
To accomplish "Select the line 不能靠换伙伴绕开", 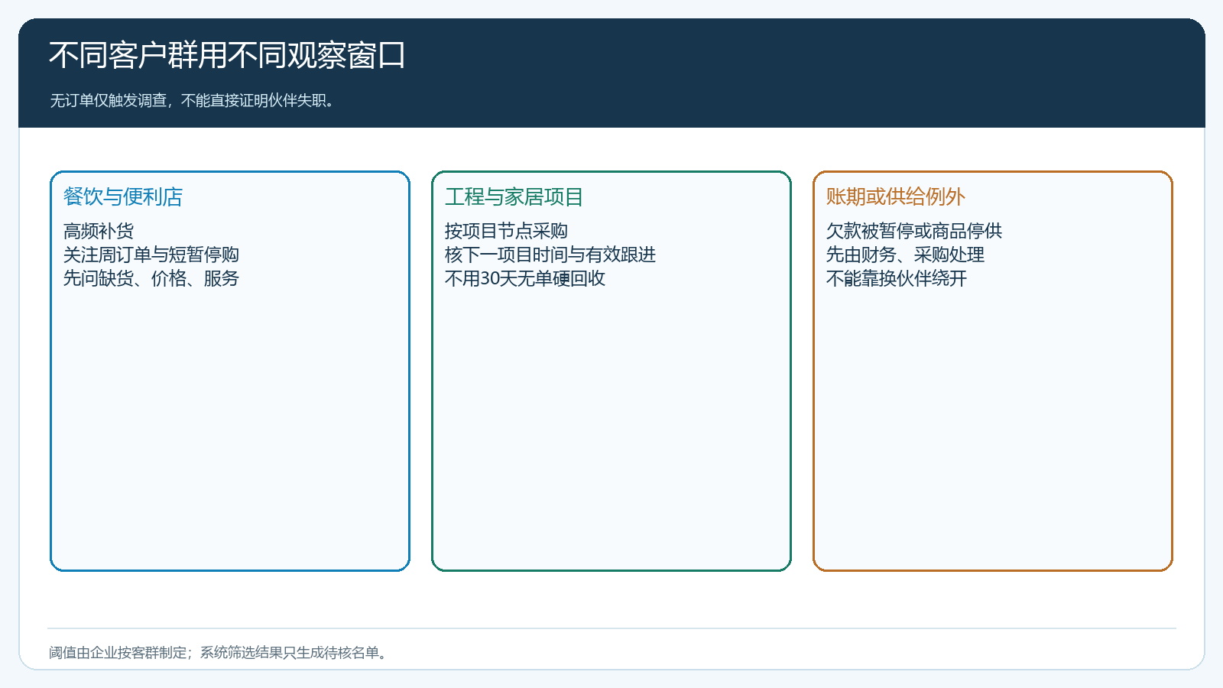I will [897, 278].
